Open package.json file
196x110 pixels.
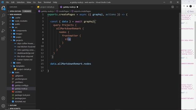[x=21, y=98]
